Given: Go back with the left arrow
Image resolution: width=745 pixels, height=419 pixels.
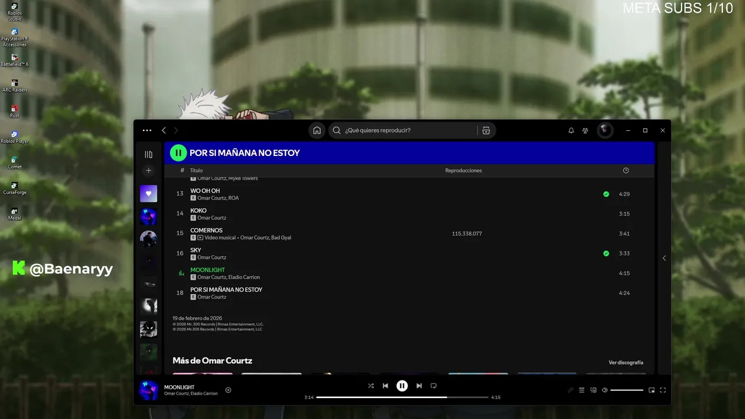Looking at the screenshot, I should pos(164,130).
